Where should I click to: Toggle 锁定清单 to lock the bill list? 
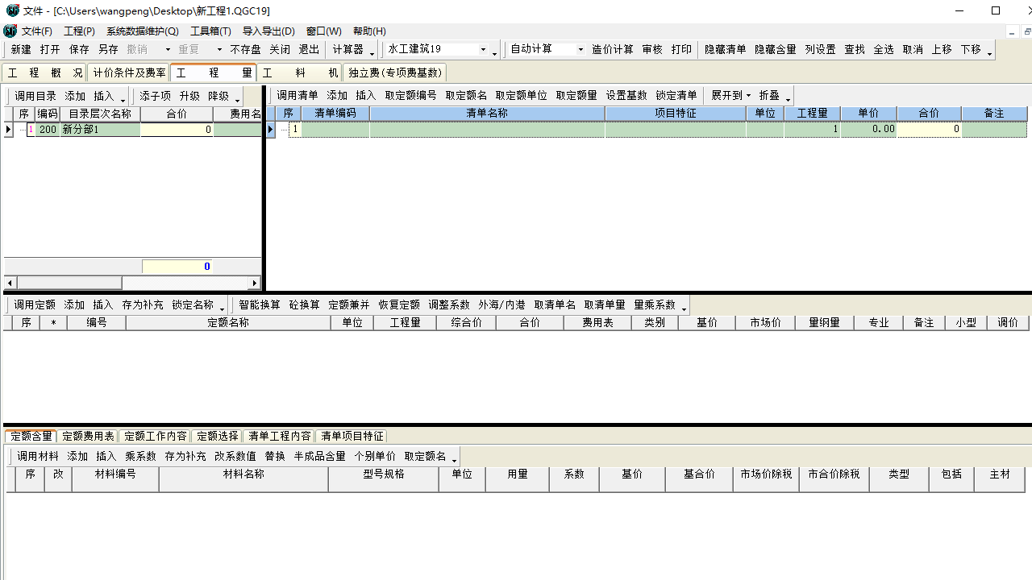(x=676, y=96)
